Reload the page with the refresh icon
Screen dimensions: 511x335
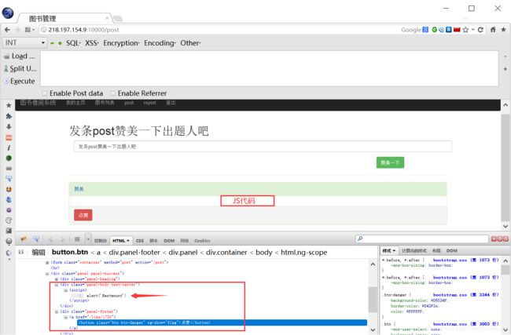click(x=480, y=30)
